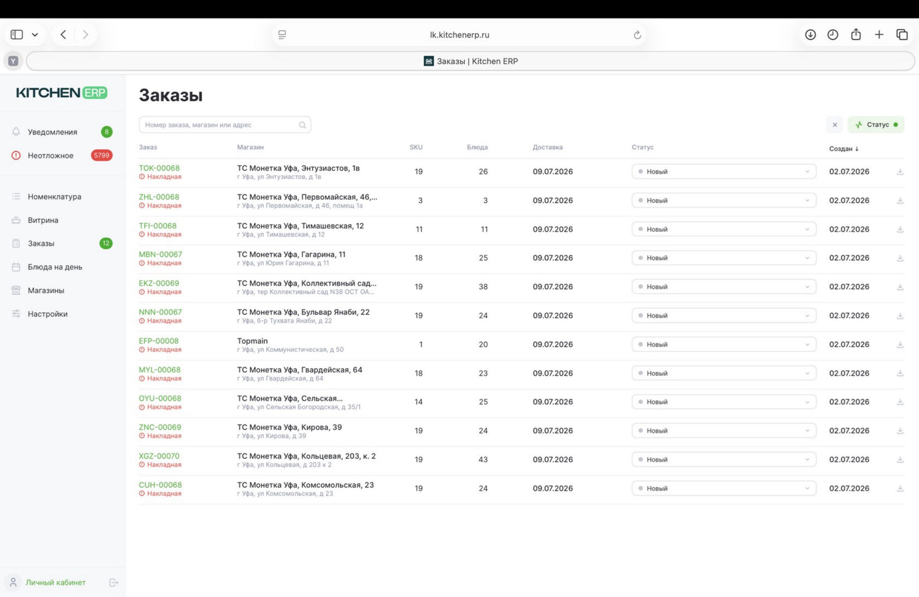This screenshot has height=597, width=919.
Task: Open status dropdown for order EFP-00008
Action: tap(724, 344)
